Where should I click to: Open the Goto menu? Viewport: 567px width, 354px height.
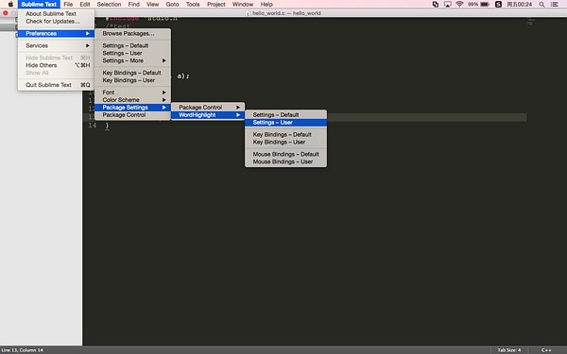click(x=173, y=5)
